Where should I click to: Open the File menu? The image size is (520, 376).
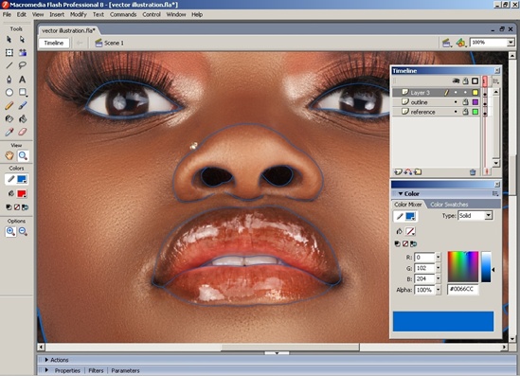click(7, 14)
